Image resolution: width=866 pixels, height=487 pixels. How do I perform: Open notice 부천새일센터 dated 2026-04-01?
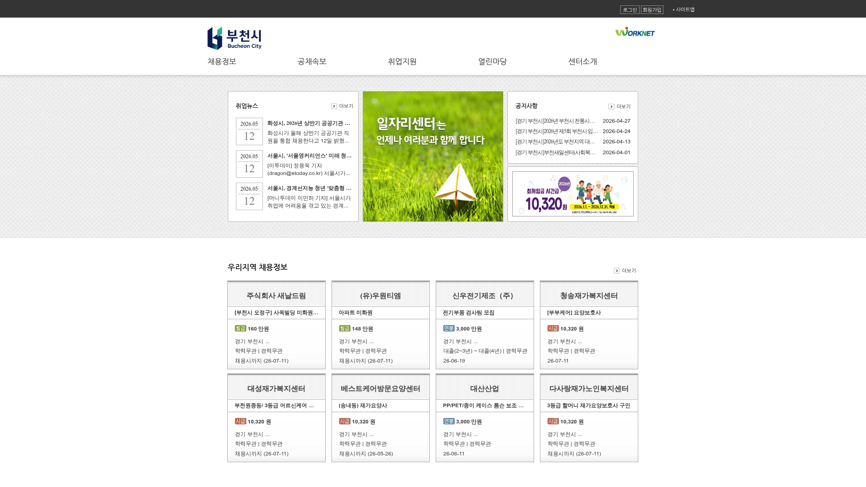point(555,152)
